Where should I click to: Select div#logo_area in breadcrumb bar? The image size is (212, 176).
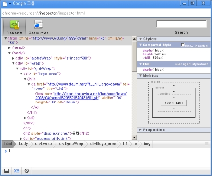click(103, 144)
